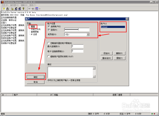Confirm with the 确定 button
The image size is (159, 116).
click(36, 77)
